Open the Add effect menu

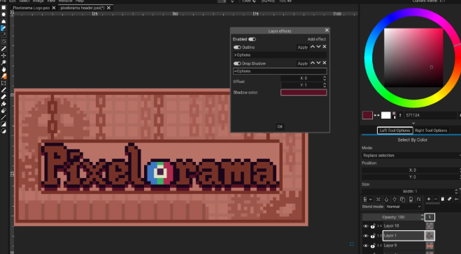tap(317, 39)
